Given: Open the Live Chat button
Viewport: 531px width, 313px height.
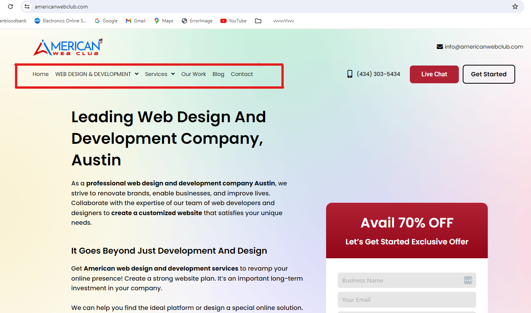Looking at the screenshot, I should [434, 74].
